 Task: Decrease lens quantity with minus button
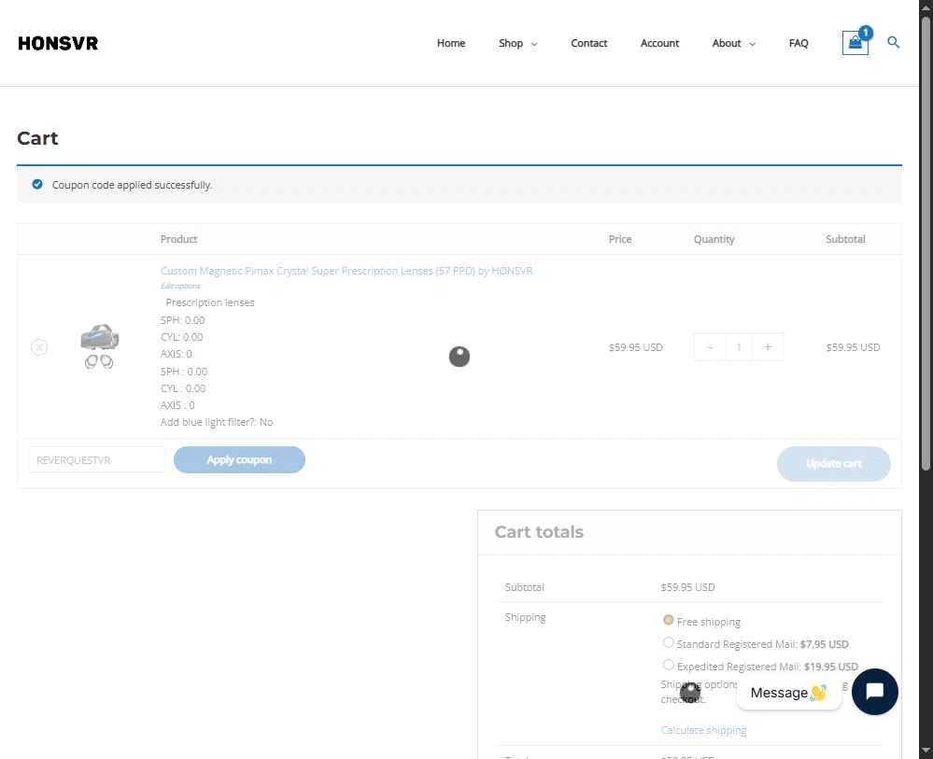(x=710, y=346)
